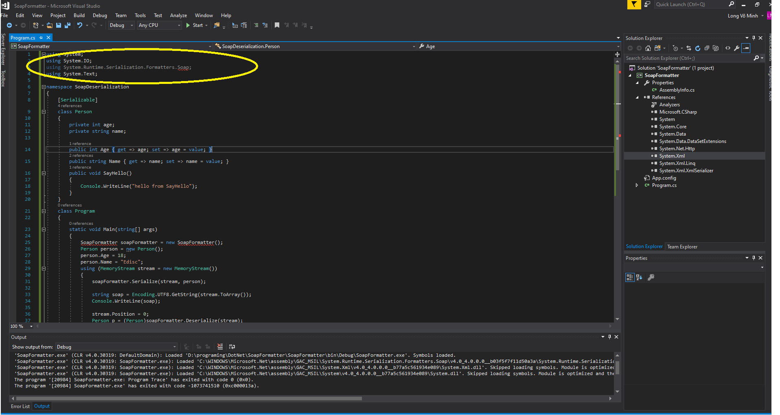Image resolution: width=780 pixels, height=415 pixels.
Task: Collapse the References node in Solution Explorer
Action: click(x=637, y=97)
